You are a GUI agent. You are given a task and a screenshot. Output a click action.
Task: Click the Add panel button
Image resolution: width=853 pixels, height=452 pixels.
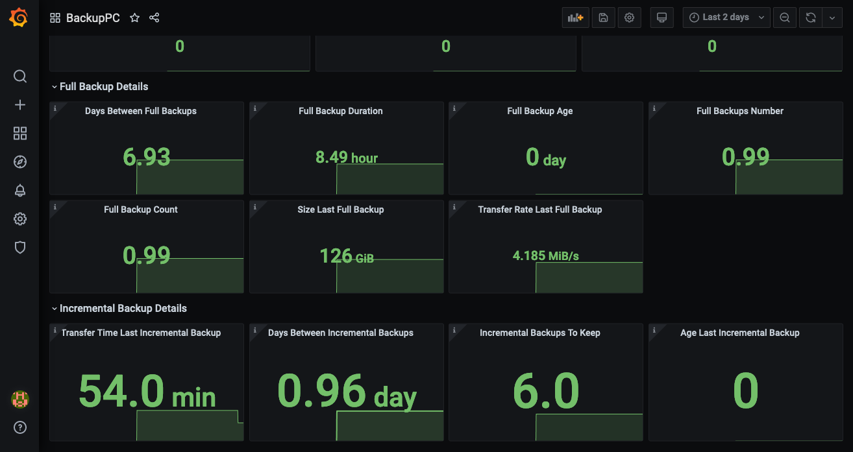pyautogui.click(x=575, y=18)
